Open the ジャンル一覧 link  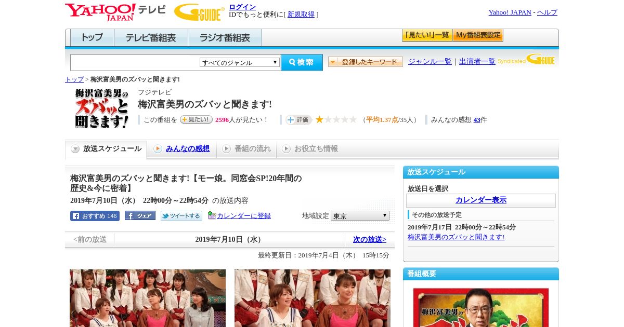[430, 61]
